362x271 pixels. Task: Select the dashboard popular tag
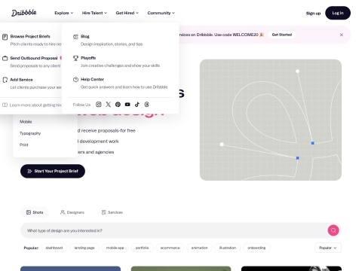pyautogui.click(x=54, y=248)
